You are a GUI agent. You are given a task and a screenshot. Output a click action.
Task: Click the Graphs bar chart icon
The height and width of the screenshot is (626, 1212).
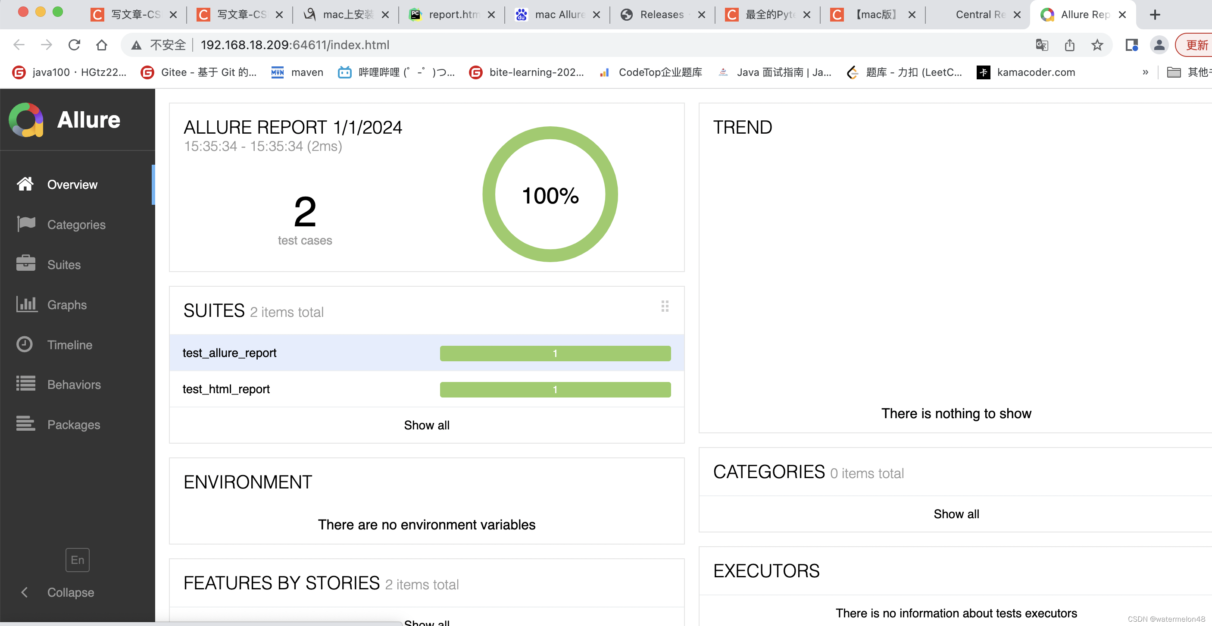(x=26, y=304)
